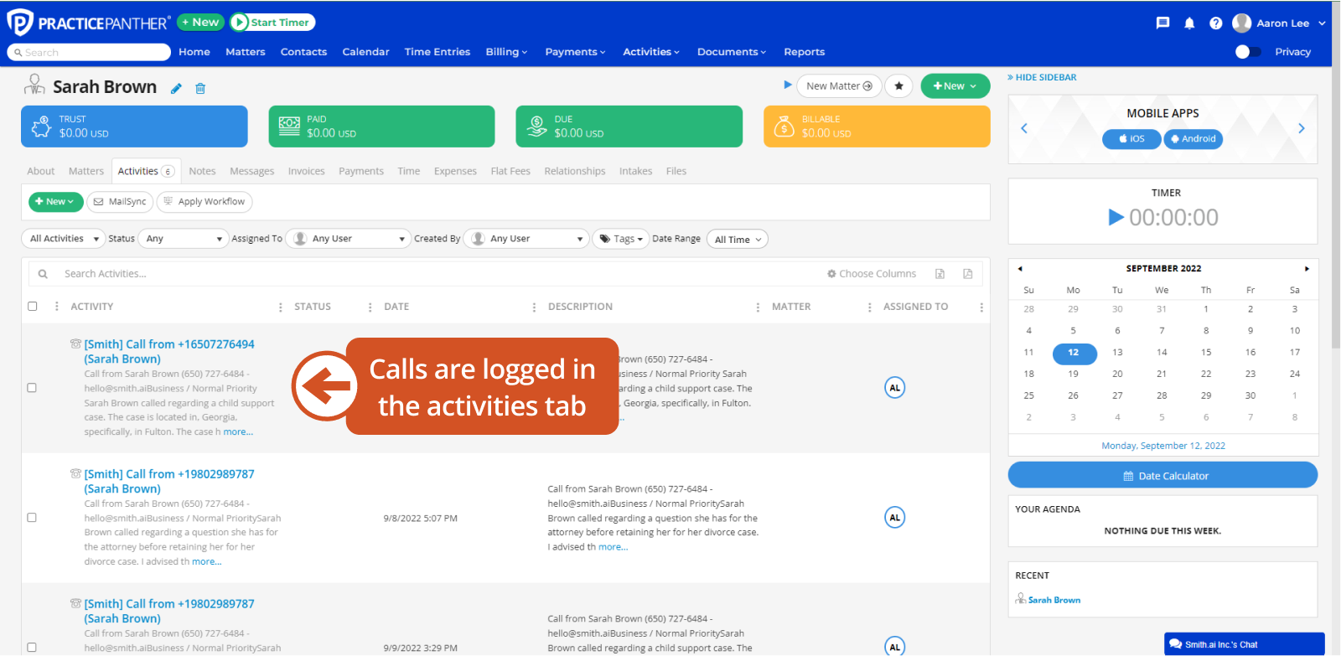
Task: Switch to the Relationships tab
Action: [575, 171]
